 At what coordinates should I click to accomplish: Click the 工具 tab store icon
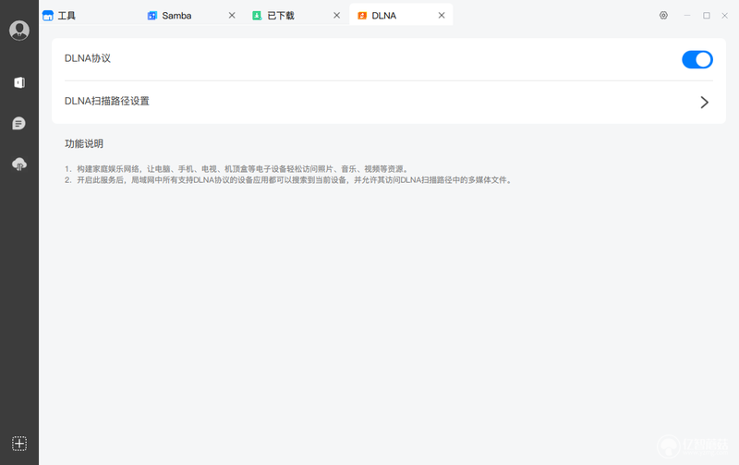(48, 16)
